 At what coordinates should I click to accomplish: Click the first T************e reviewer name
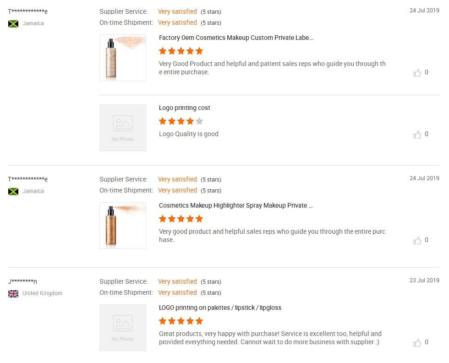(x=28, y=11)
